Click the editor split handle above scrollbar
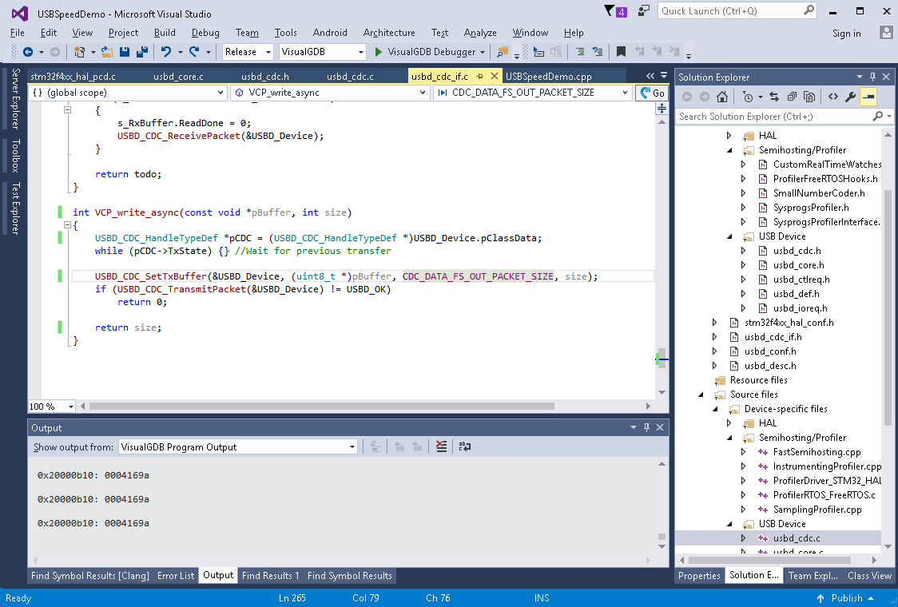 [x=662, y=109]
